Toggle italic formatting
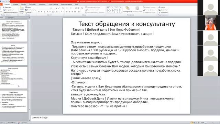The height and width of the screenshot is (124, 220). (x=42, y=12)
